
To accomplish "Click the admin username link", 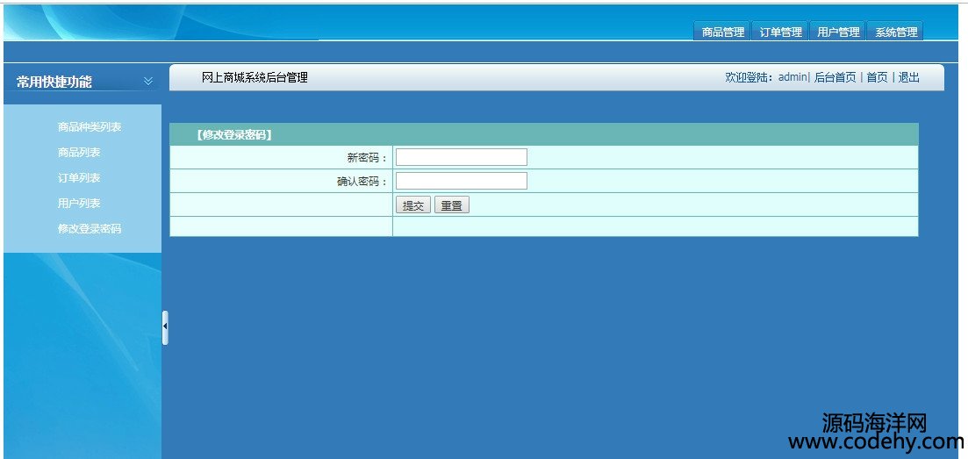I will [x=792, y=77].
